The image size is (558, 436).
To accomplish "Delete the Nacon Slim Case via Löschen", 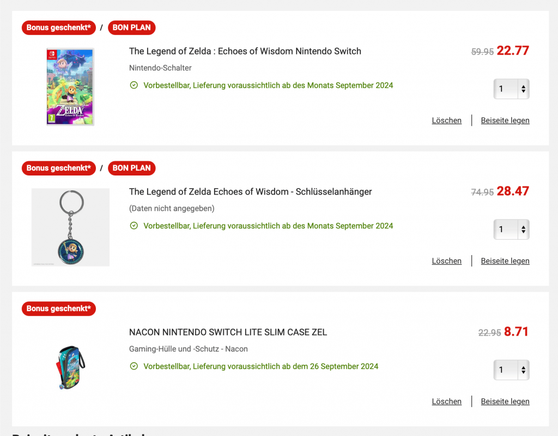I will (x=446, y=402).
